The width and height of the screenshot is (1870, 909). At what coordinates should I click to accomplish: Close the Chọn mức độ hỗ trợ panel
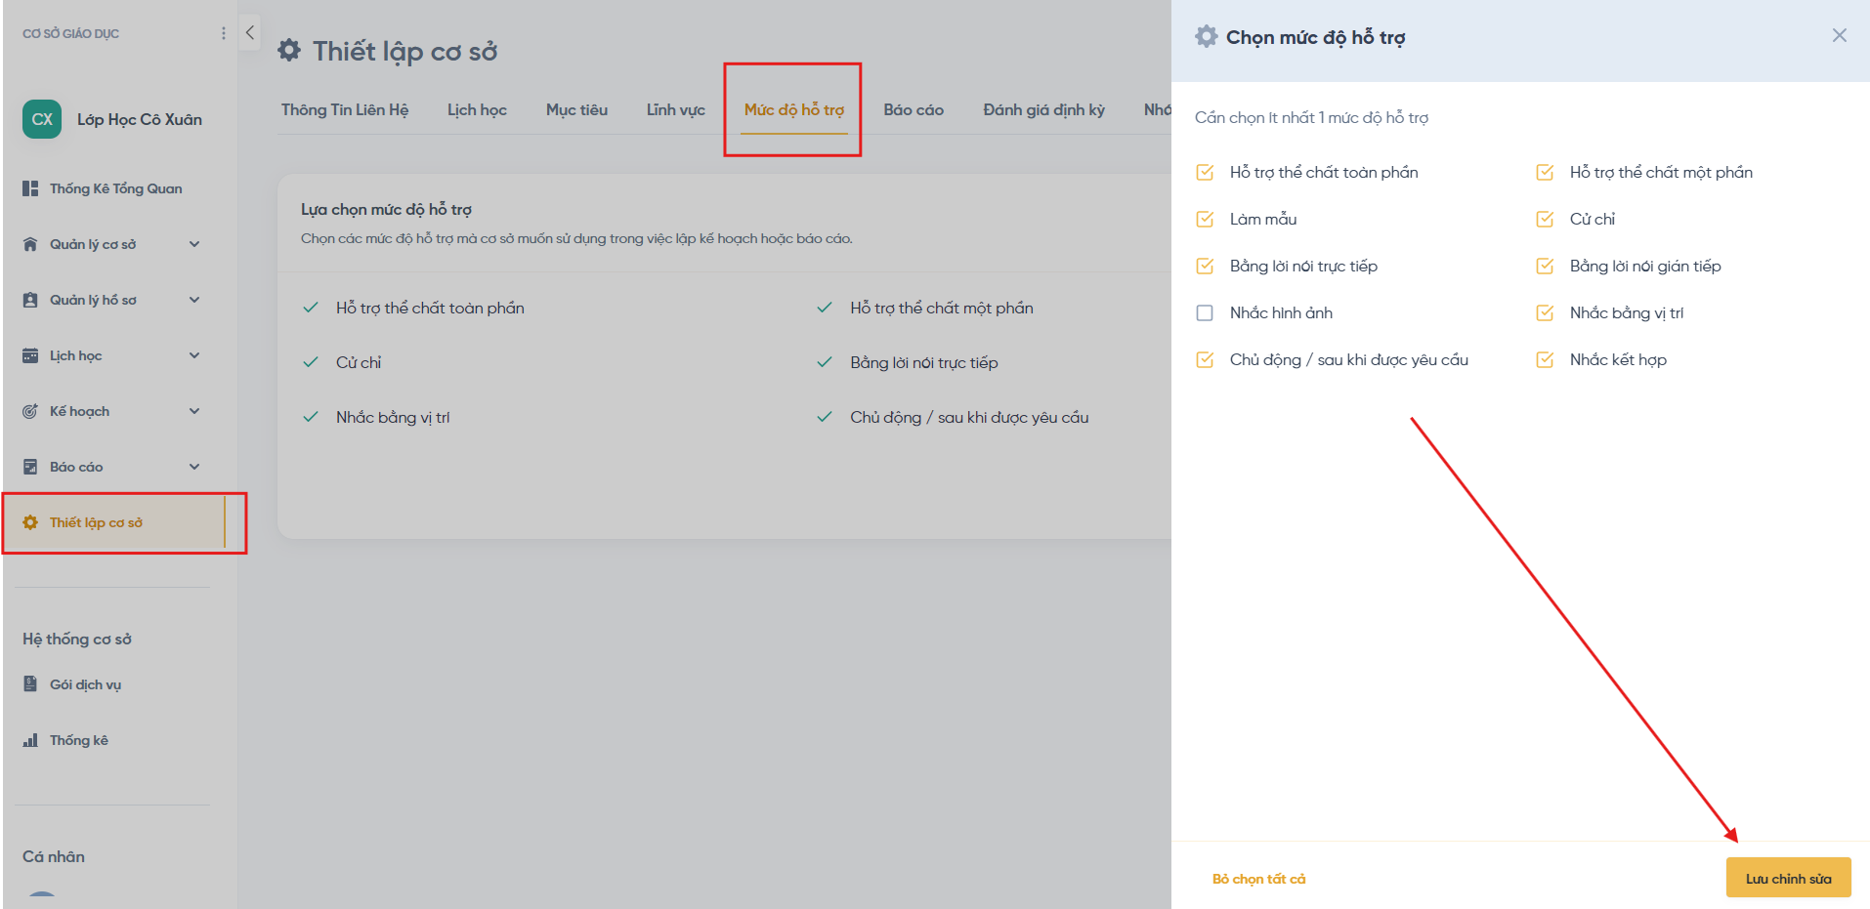coord(1839,35)
